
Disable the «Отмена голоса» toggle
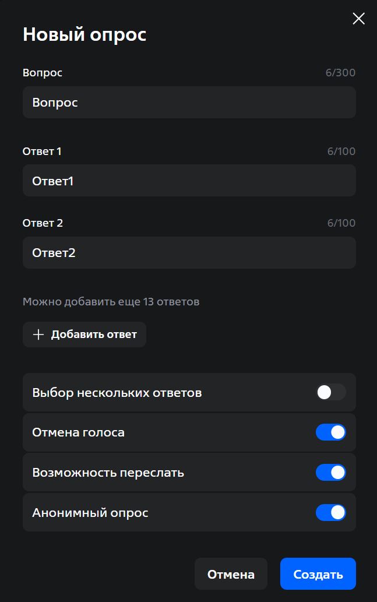click(x=330, y=432)
